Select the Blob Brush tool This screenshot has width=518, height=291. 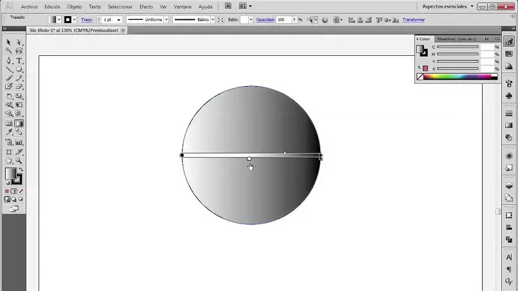click(8, 87)
